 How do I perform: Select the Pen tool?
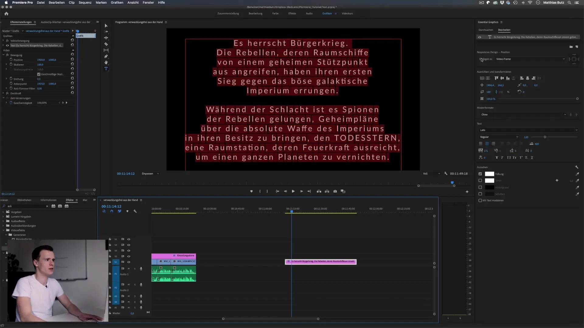(106, 56)
